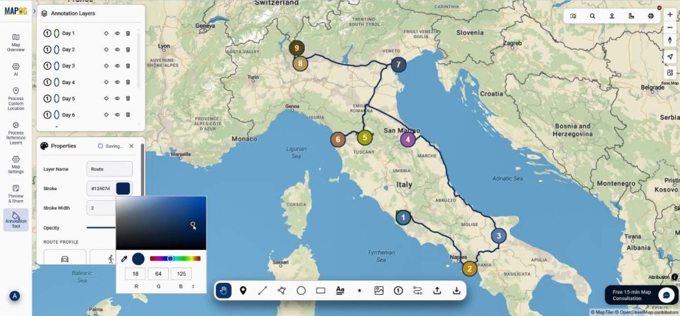Click the print map icon
Viewport: 680px width, 316px height.
point(651,16)
